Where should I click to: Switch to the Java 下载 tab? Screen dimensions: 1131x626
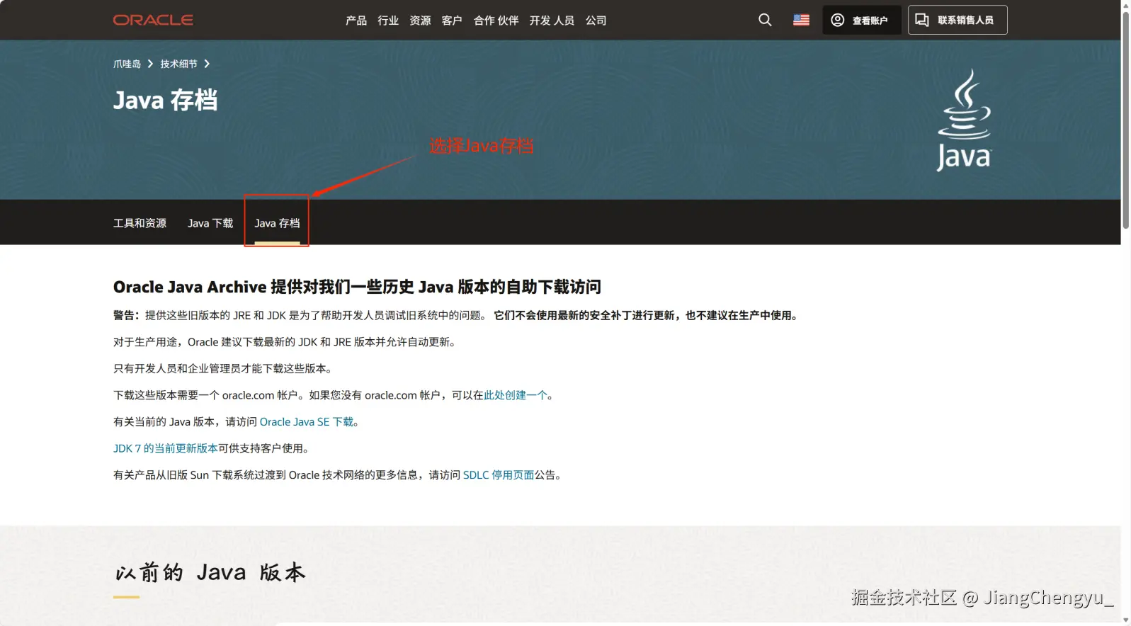tap(210, 223)
